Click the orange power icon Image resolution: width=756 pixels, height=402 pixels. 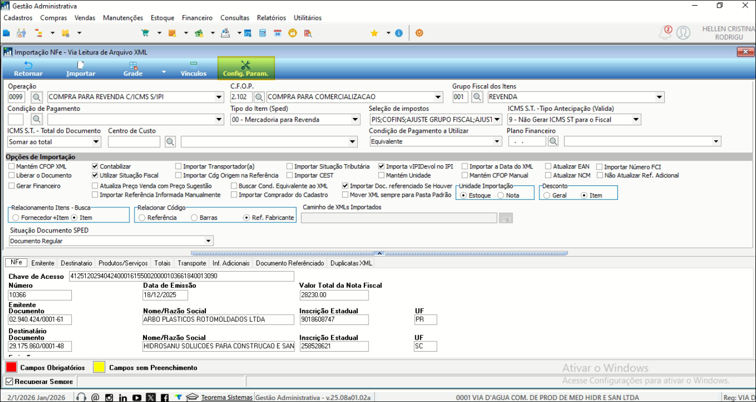pos(419,33)
